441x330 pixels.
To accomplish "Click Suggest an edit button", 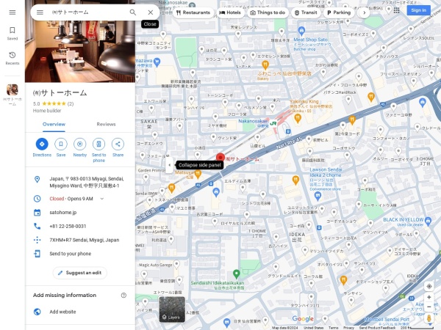I will [x=80, y=273].
